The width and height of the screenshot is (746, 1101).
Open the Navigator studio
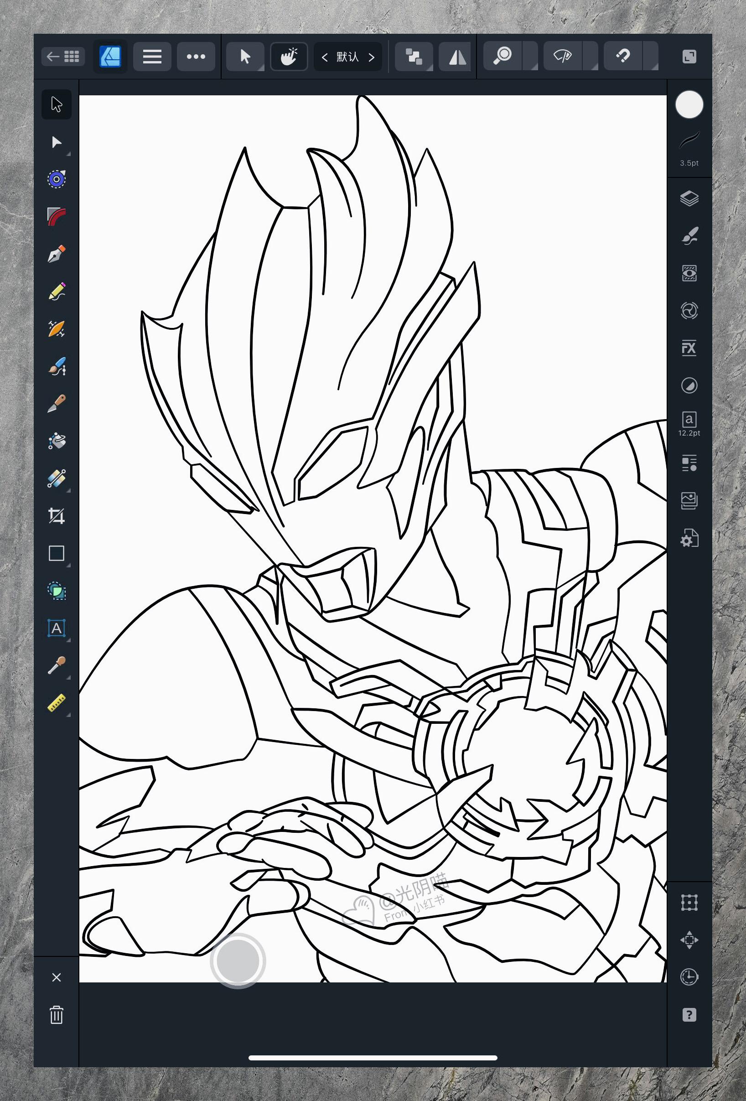(689, 940)
